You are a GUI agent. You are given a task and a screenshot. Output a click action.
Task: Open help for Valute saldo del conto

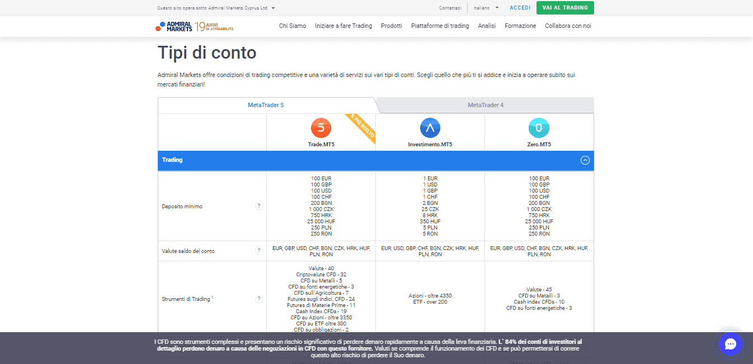coord(258,251)
